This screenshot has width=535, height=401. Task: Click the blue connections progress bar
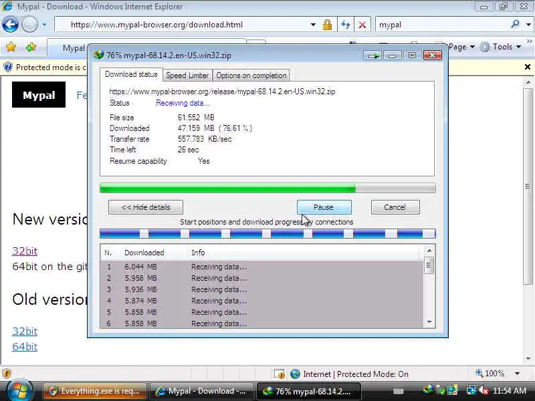click(267, 233)
